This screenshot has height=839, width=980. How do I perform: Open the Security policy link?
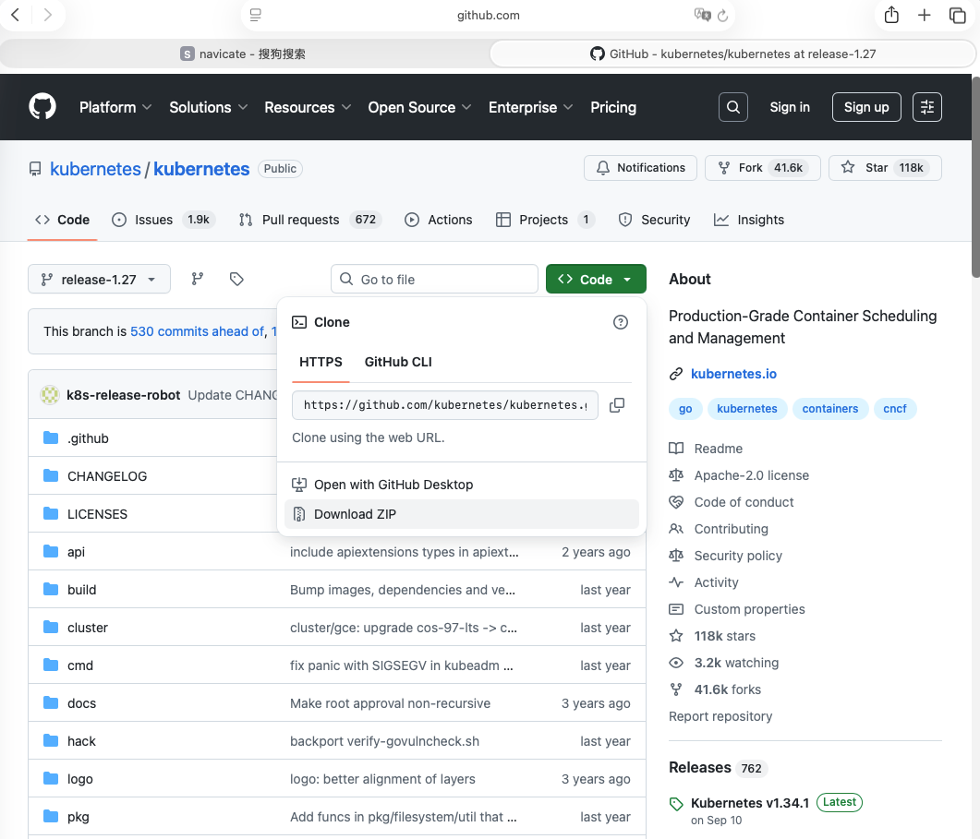pos(738,556)
